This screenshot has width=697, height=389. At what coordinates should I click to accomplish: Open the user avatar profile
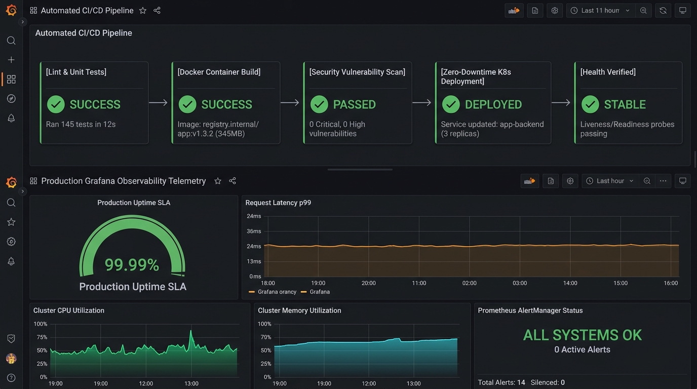(11, 359)
